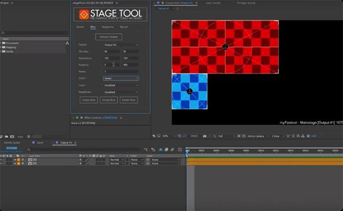Expand layer [2] properties triangle

(x=15, y=160)
